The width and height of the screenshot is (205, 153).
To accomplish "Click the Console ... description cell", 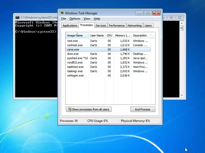I will coord(140,45).
